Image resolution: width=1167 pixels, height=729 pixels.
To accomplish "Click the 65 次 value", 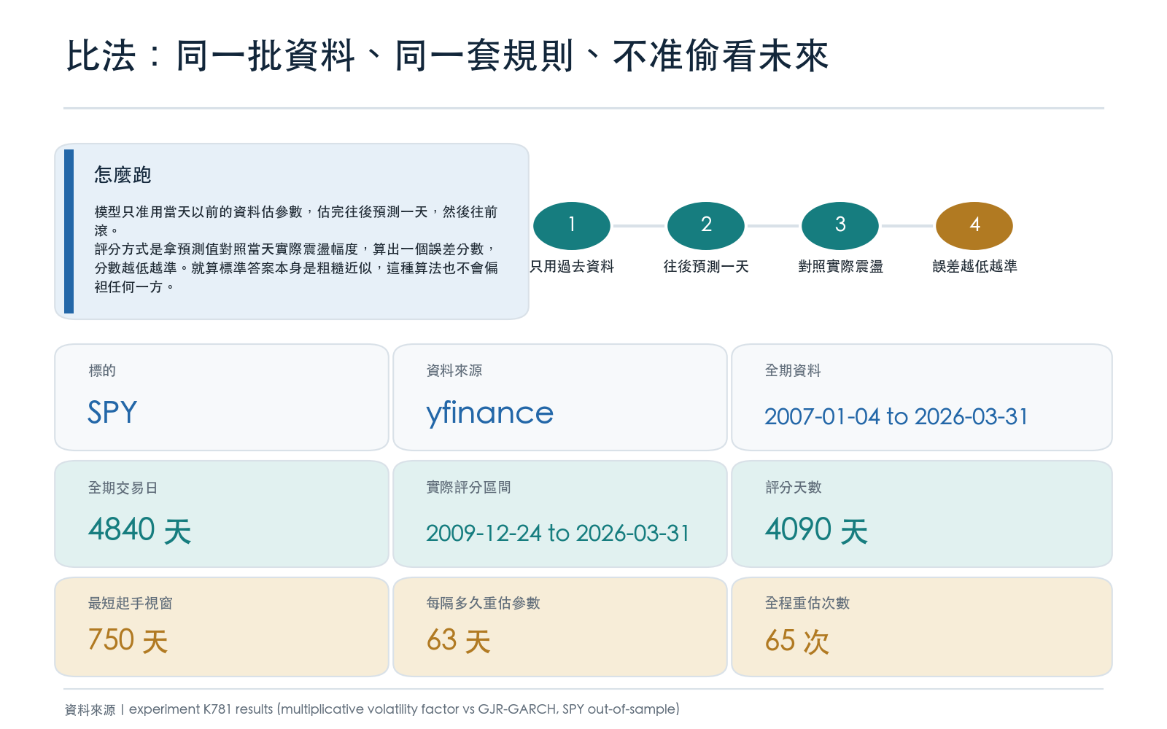I will [x=797, y=641].
